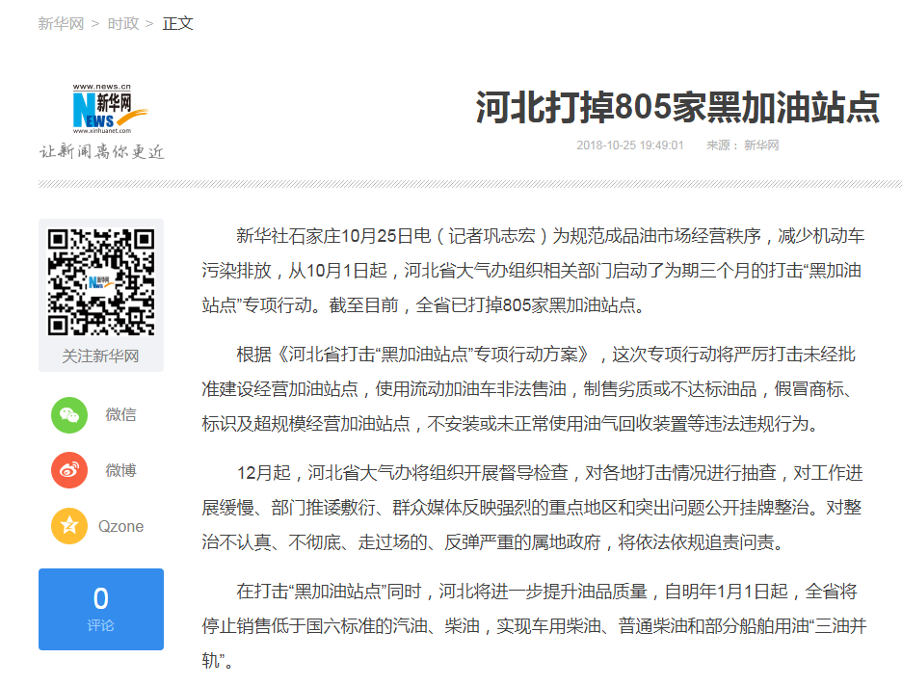Screen dimensions: 902x685
Task: Click the 来源：新华网 source link
Action: (742, 145)
